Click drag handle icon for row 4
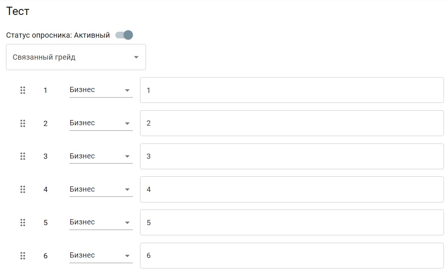The width and height of the screenshot is (448, 274). (x=23, y=189)
